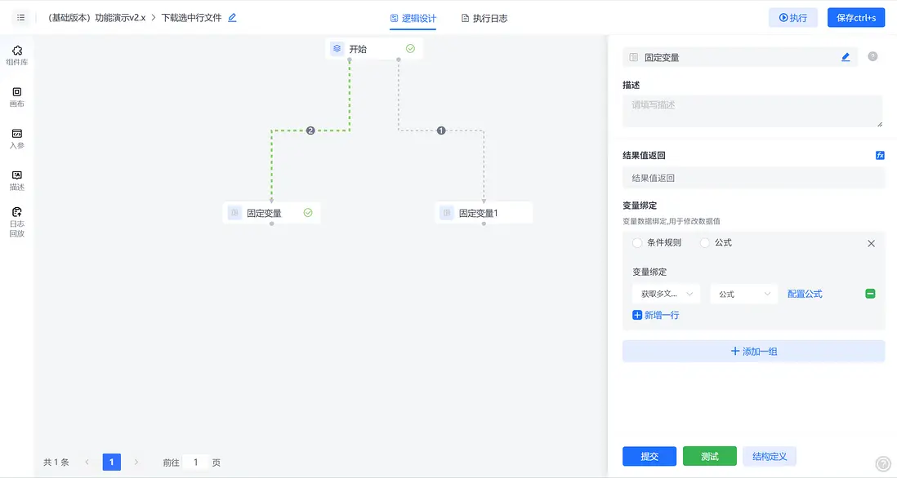This screenshot has width=897, height=478.
Task: Open the 获取多文 dropdown
Action: tap(663, 293)
